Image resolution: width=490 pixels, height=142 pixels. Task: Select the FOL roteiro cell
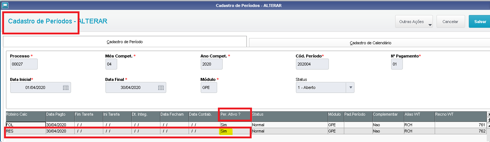pyautogui.click(x=25, y=124)
